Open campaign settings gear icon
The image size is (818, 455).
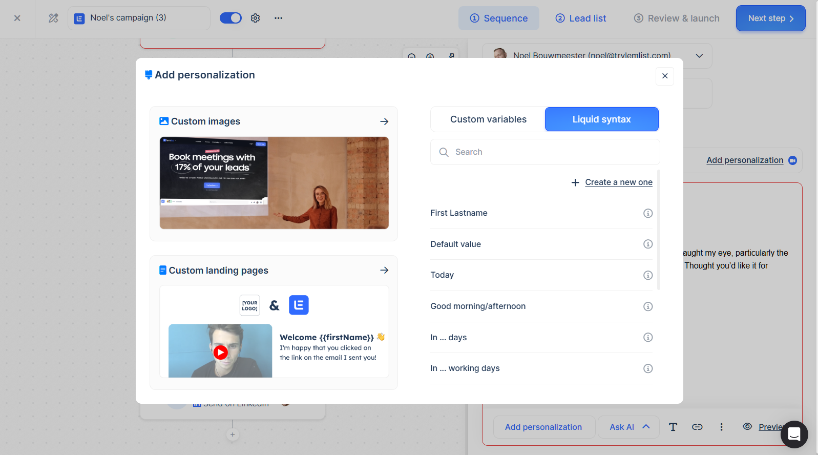(255, 18)
